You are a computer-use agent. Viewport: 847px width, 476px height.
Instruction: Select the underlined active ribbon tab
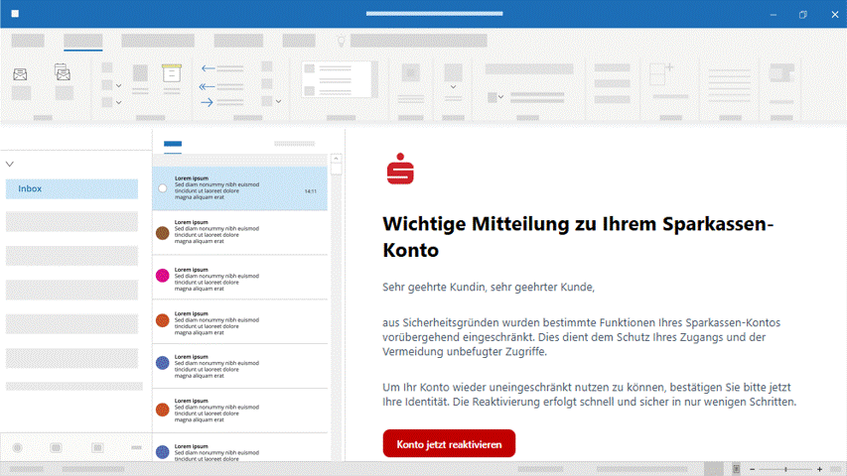click(x=82, y=42)
